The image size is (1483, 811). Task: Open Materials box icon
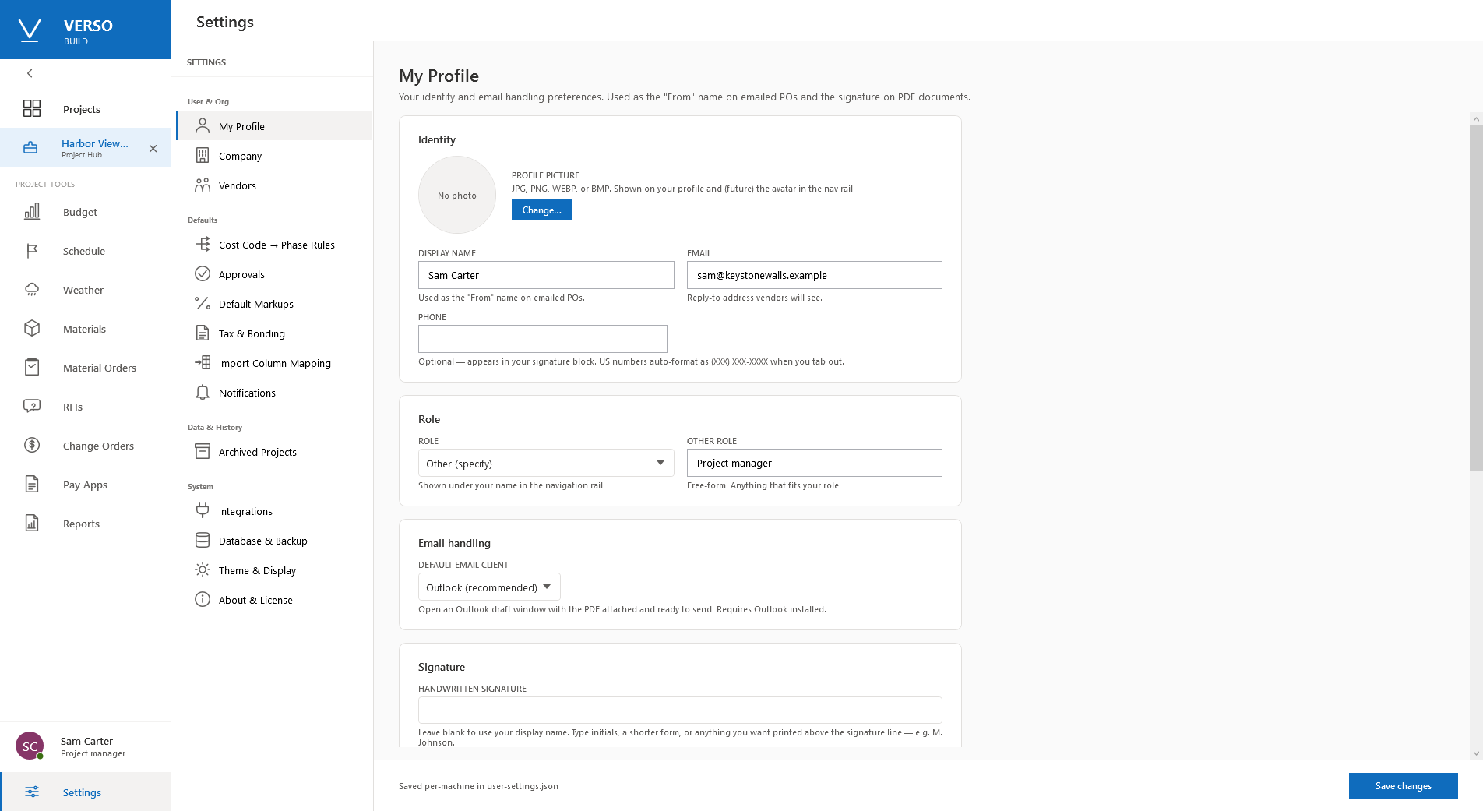[32, 329]
